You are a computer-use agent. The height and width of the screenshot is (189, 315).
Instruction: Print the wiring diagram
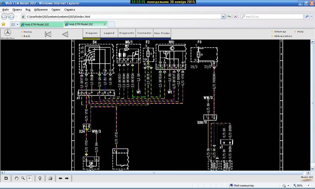(50, 178)
